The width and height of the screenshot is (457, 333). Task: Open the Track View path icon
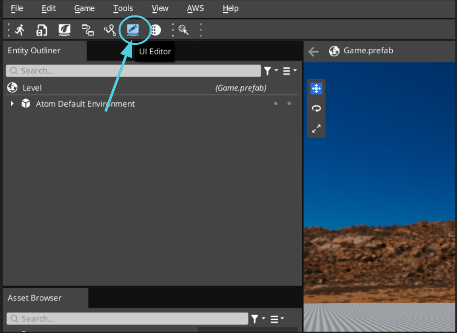[x=110, y=30]
